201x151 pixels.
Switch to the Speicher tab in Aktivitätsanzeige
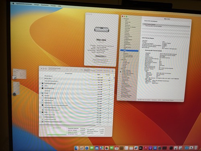87,70
